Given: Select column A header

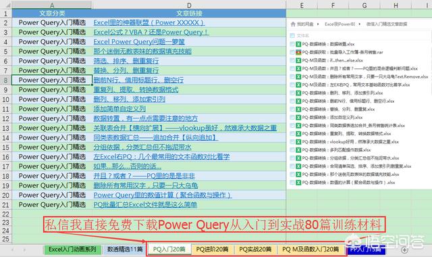Looking at the screenshot, I should pos(52,5).
